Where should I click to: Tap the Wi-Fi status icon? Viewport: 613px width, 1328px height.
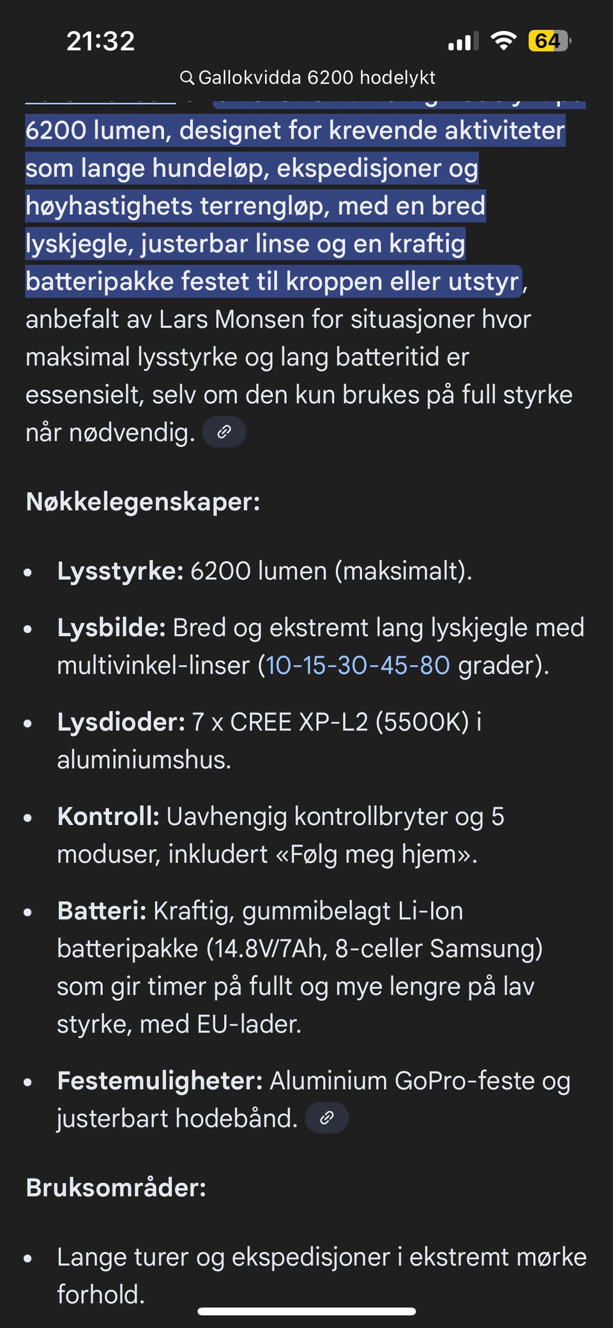(x=503, y=41)
